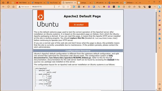Click the Ubuntu logo image
This screenshot has width=162, height=91.
[48, 18]
